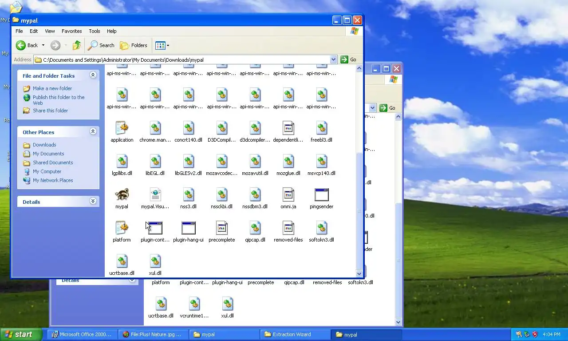The height and width of the screenshot is (341, 568).
Task: Select chrome.manifest file icon
Action: (155, 128)
